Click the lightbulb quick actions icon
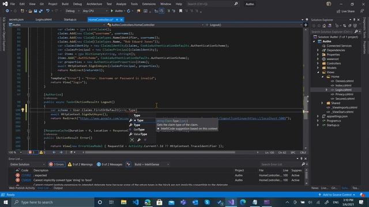The width and height of the screenshot is (369, 207). (x=23, y=110)
